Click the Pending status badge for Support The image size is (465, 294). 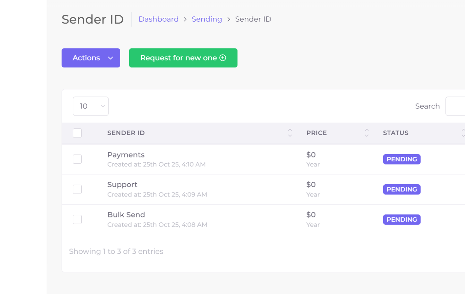point(401,190)
